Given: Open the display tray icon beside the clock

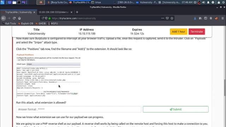Looking at the screenshot, I should 195,2.
